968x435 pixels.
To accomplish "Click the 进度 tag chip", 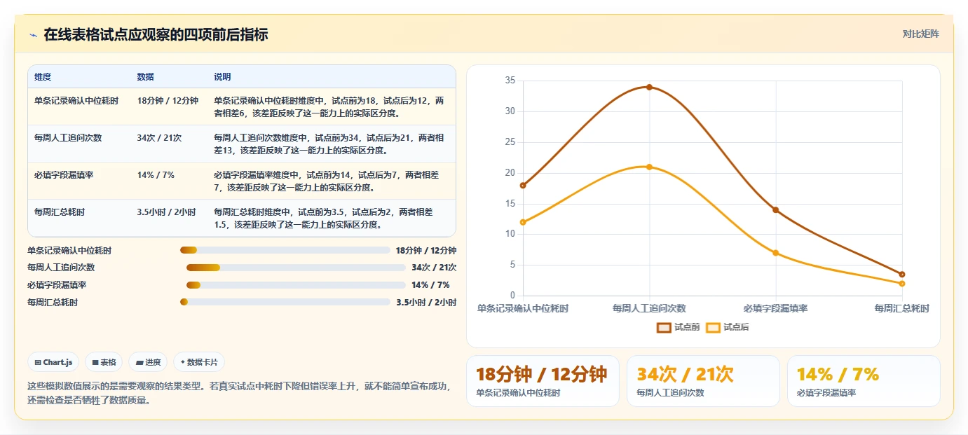I will [148, 362].
